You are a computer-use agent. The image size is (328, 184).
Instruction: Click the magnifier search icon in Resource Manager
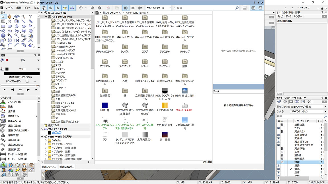tap(237, 8)
